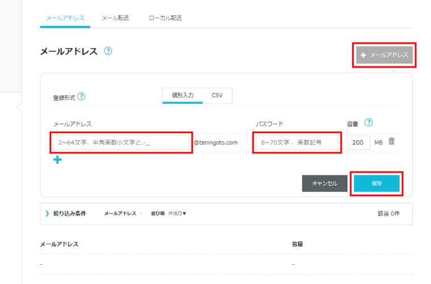
Task: Switch to the メール転送 tab
Action: pyautogui.click(x=115, y=18)
